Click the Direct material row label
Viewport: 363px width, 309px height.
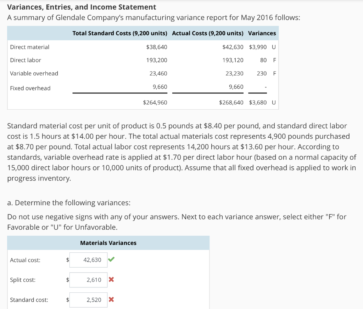click(x=29, y=47)
